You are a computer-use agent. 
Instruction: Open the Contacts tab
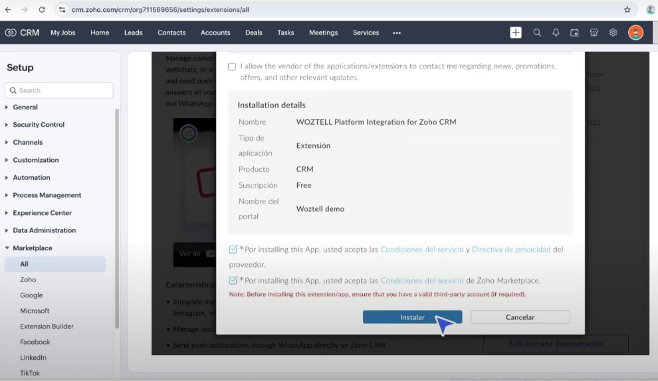(x=171, y=33)
